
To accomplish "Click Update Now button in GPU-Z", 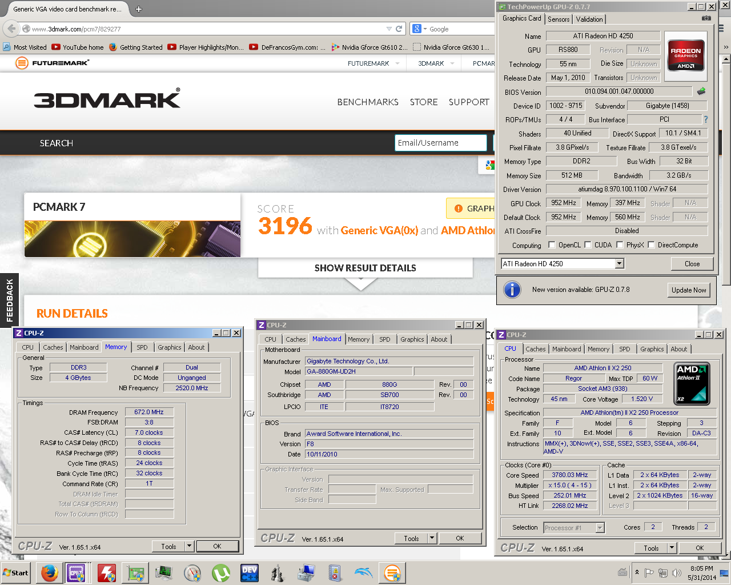I will [689, 290].
